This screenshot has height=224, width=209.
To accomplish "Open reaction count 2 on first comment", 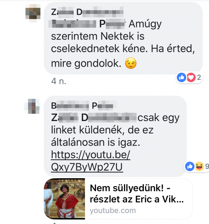I will tap(199, 77).
